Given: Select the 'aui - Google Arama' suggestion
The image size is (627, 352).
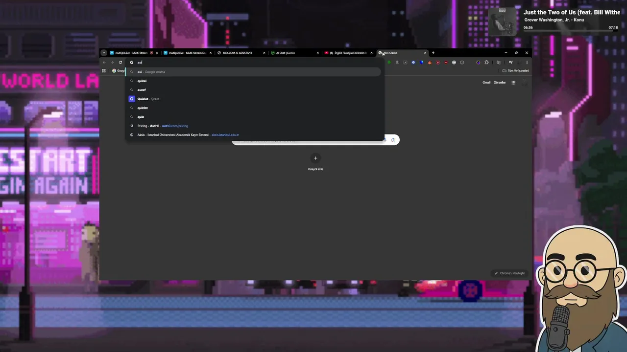Looking at the screenshot, I should tap(254, 72).
